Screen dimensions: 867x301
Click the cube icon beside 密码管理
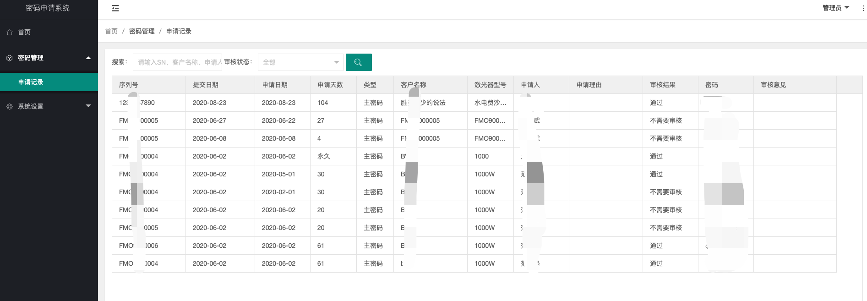pos(10,58)
